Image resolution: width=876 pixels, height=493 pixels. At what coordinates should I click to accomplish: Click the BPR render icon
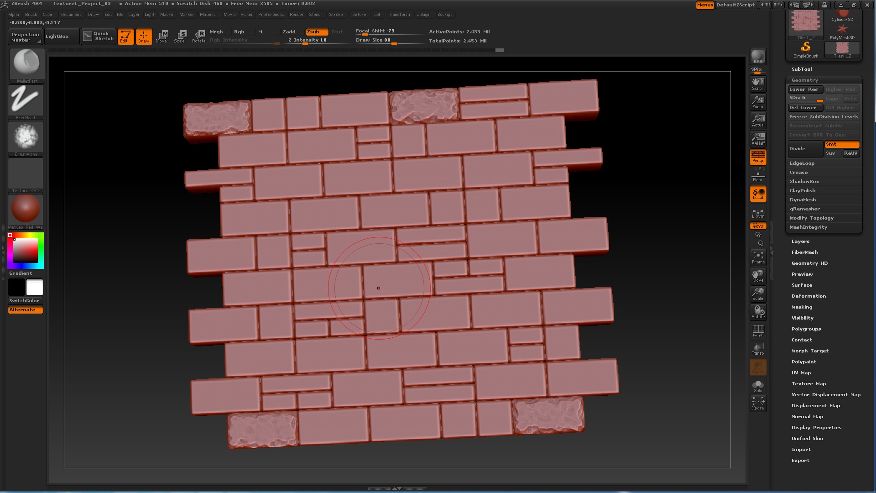(x=758, y=57)
